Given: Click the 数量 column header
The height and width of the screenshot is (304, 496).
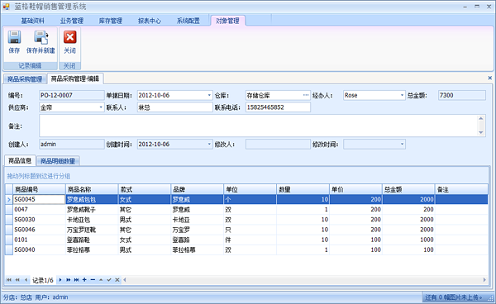Looking at the screenshot, I should [303, 189].
